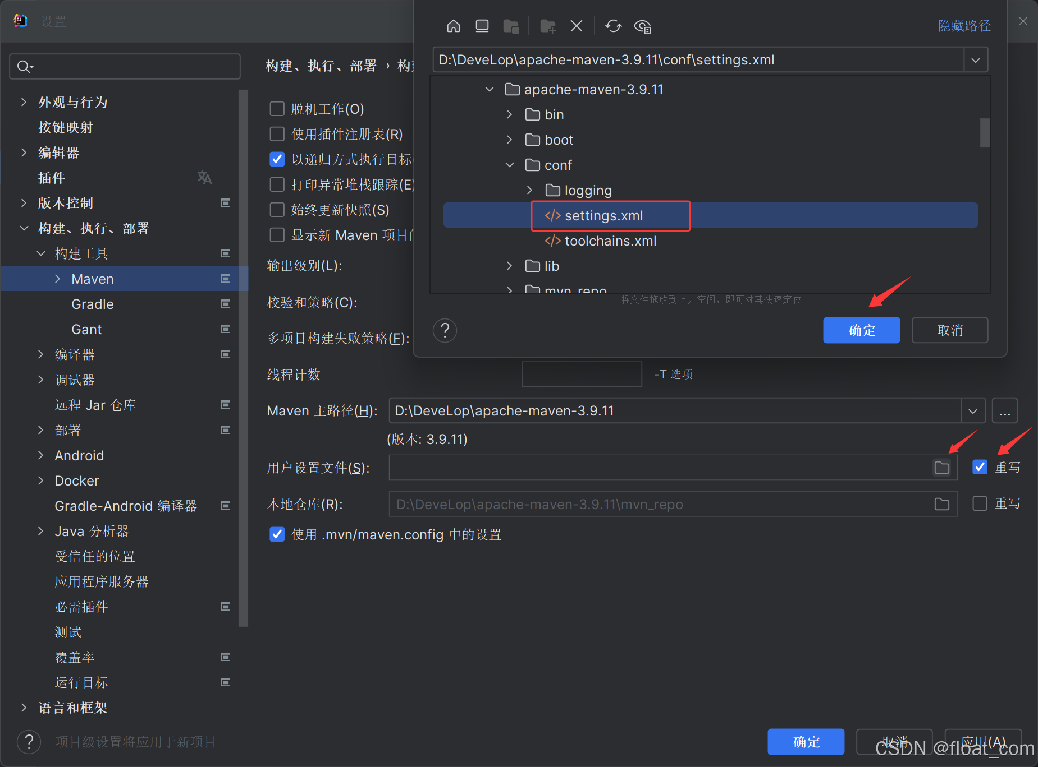Click settings window 确定 button

(806, 742)
